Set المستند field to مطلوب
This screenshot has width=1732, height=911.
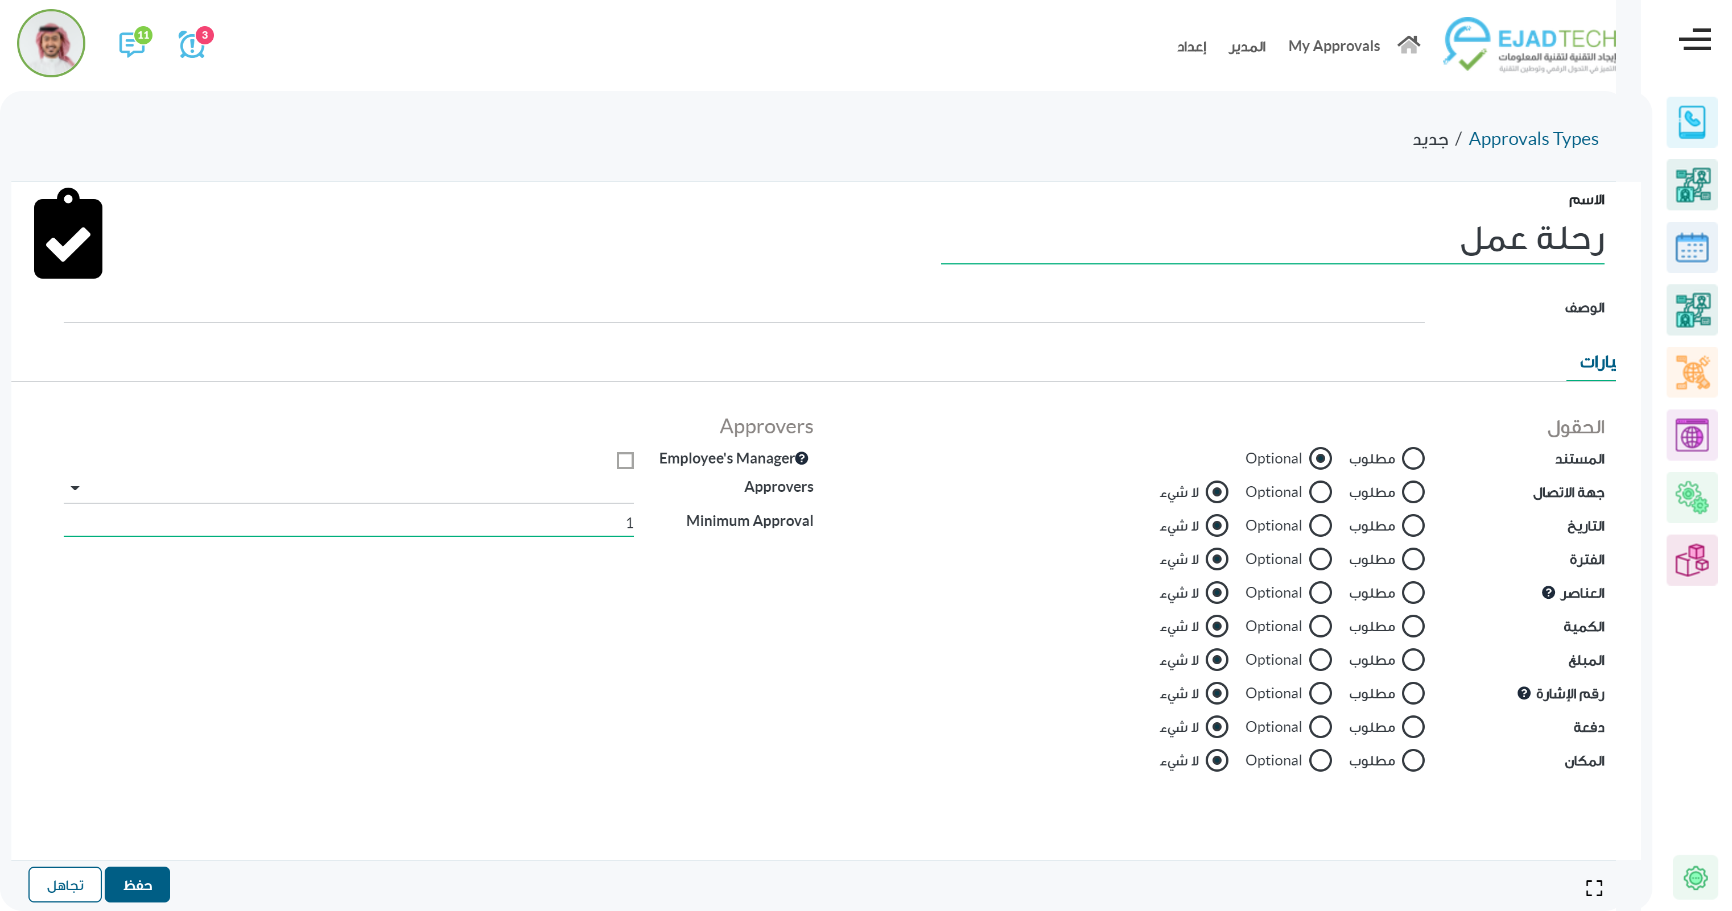[x=1413, y=459]
